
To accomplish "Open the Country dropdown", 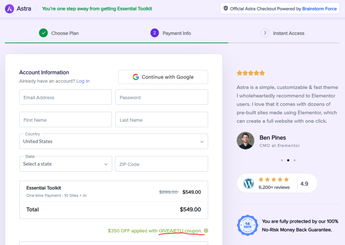I will [114, 141].
